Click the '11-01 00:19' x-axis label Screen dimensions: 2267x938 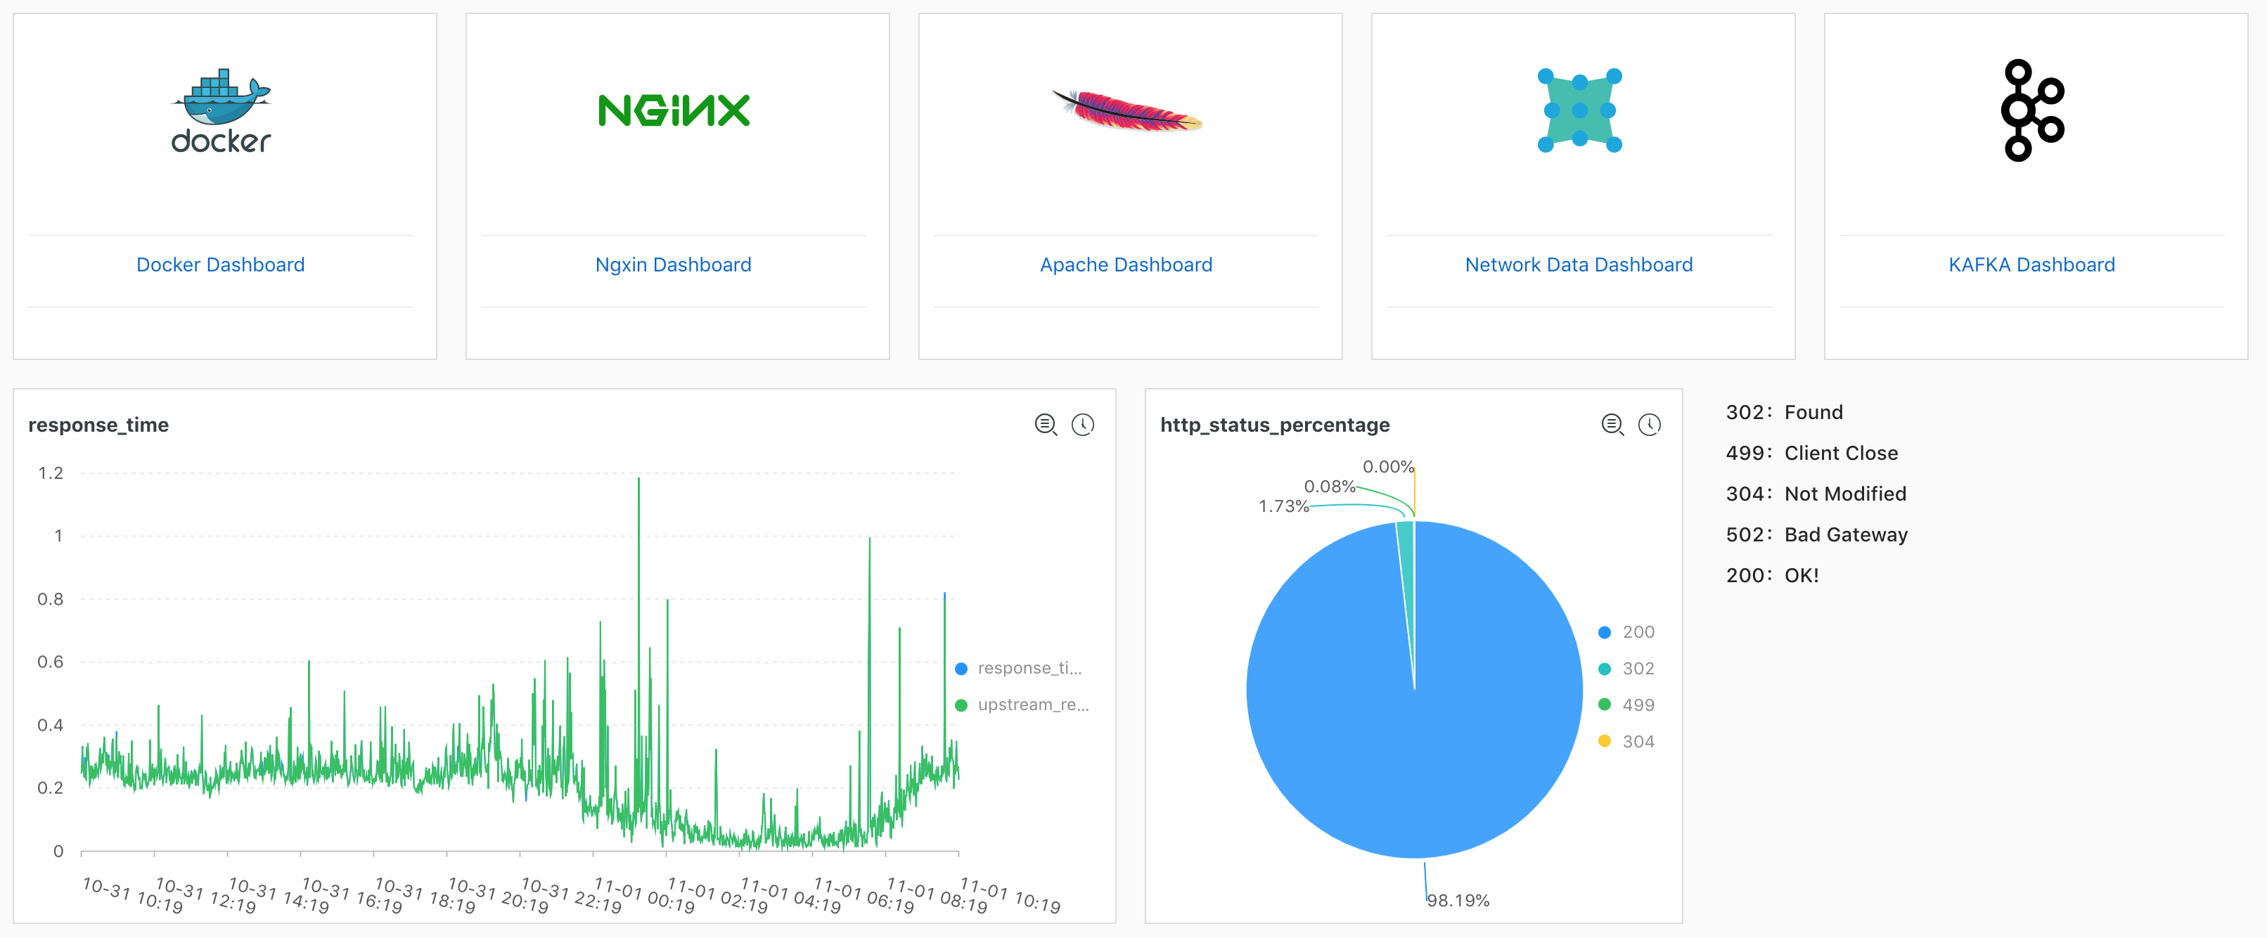point(644,895)
